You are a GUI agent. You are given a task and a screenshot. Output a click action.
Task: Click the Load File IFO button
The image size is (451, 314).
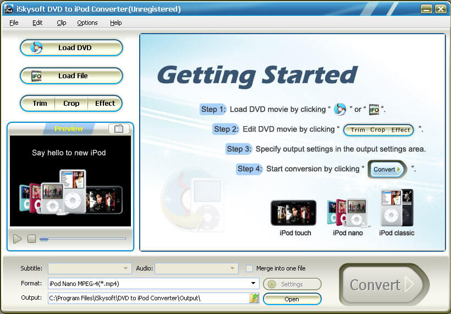tap(71, 76)
